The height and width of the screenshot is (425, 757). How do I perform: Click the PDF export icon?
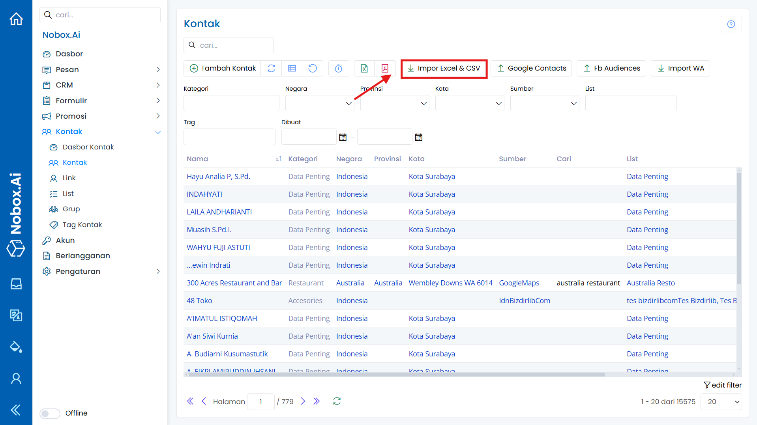pos(385,68)
